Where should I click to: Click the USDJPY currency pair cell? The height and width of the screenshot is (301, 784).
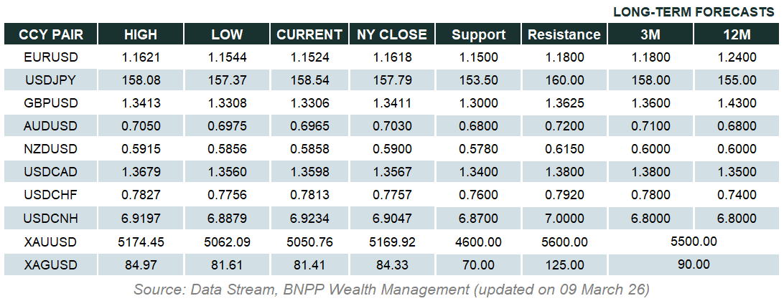[50, 80]
